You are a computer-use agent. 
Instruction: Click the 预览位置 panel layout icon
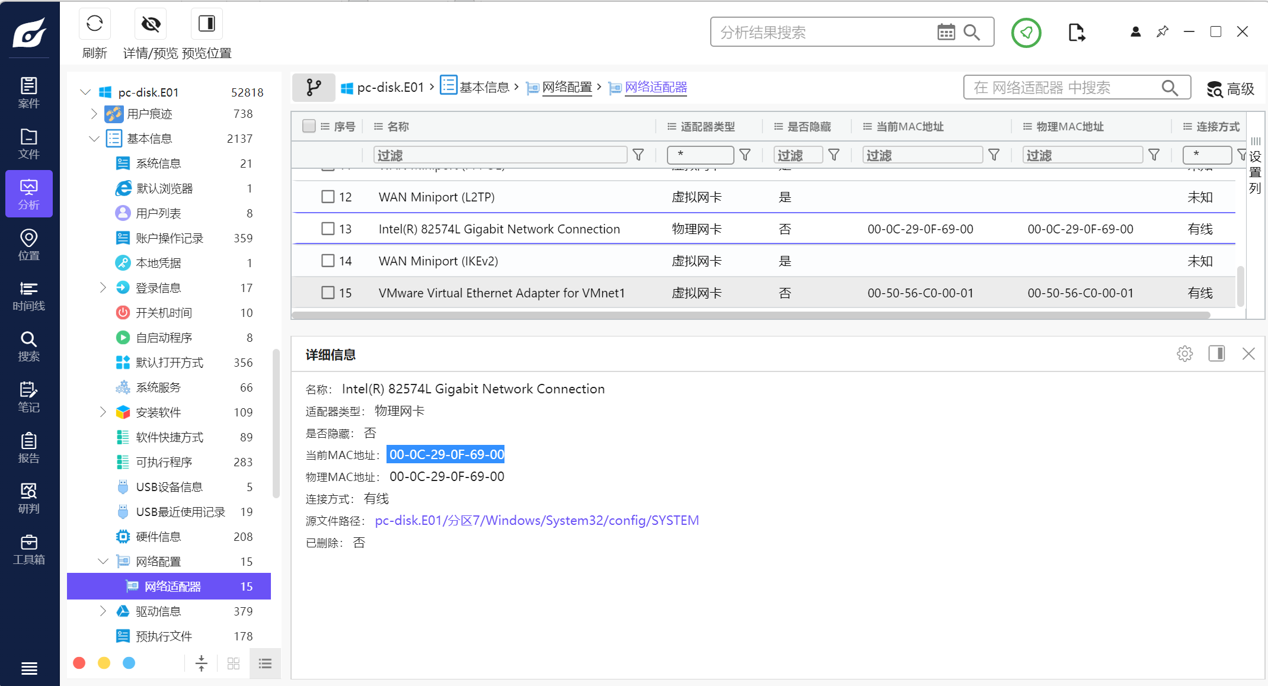click(x=207, y=24)
